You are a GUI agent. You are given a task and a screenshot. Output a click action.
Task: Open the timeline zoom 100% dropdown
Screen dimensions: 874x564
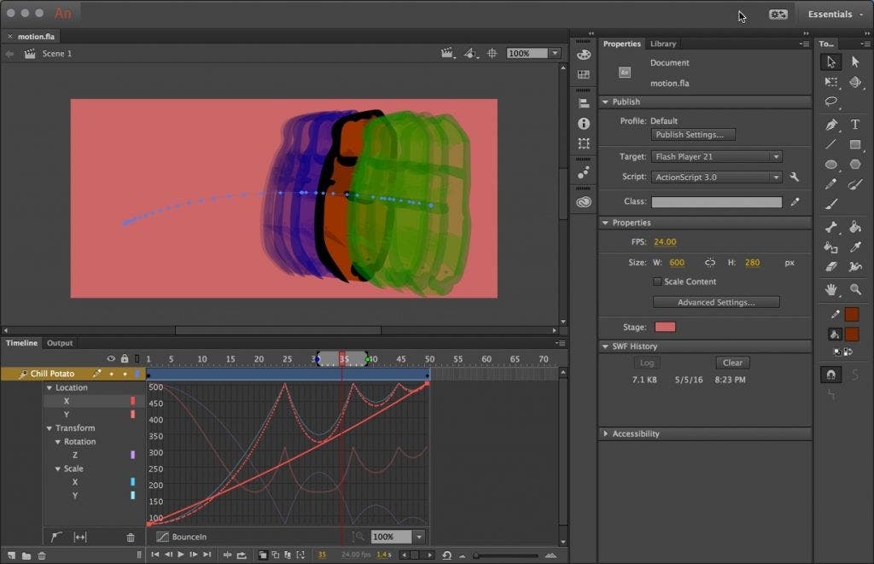coord(418,537)
